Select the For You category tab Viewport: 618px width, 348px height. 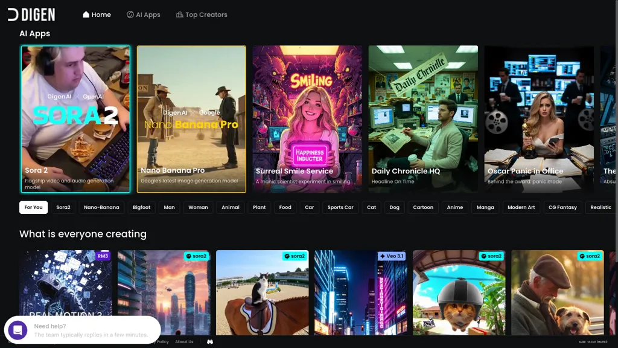33,207
